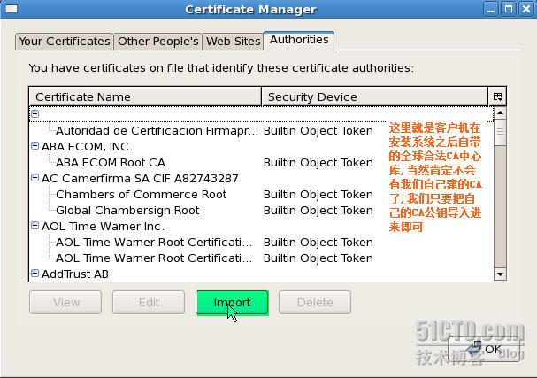
Task: Click the Edit button
Action: 149,302
